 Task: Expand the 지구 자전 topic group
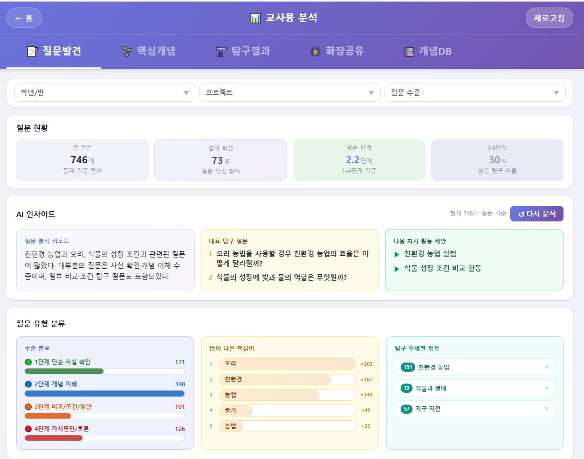point(475,409)
